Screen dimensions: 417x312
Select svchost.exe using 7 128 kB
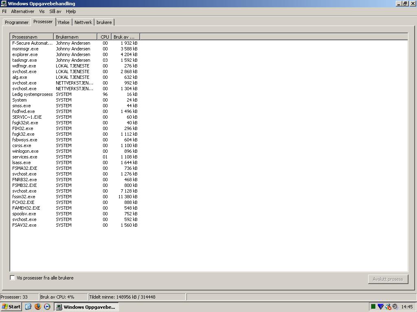[x=75, y=191]
